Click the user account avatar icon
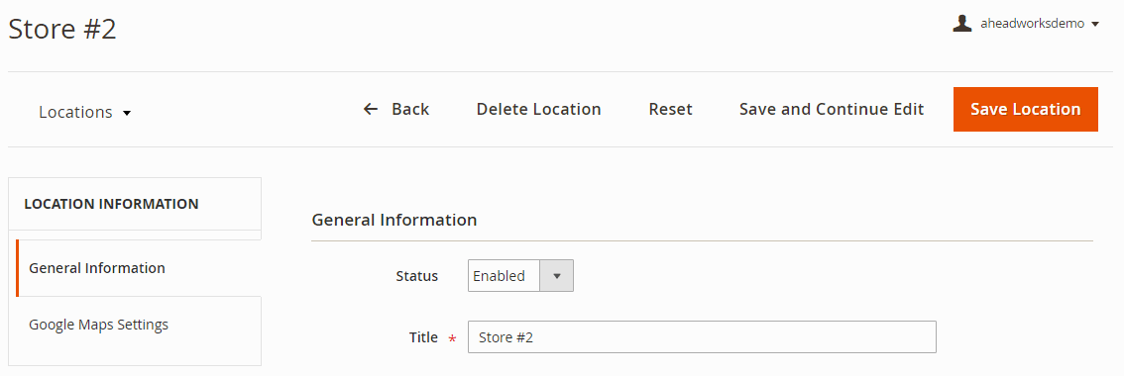The width and height of the screenshot is (1124, 376). tap(961, 24)
